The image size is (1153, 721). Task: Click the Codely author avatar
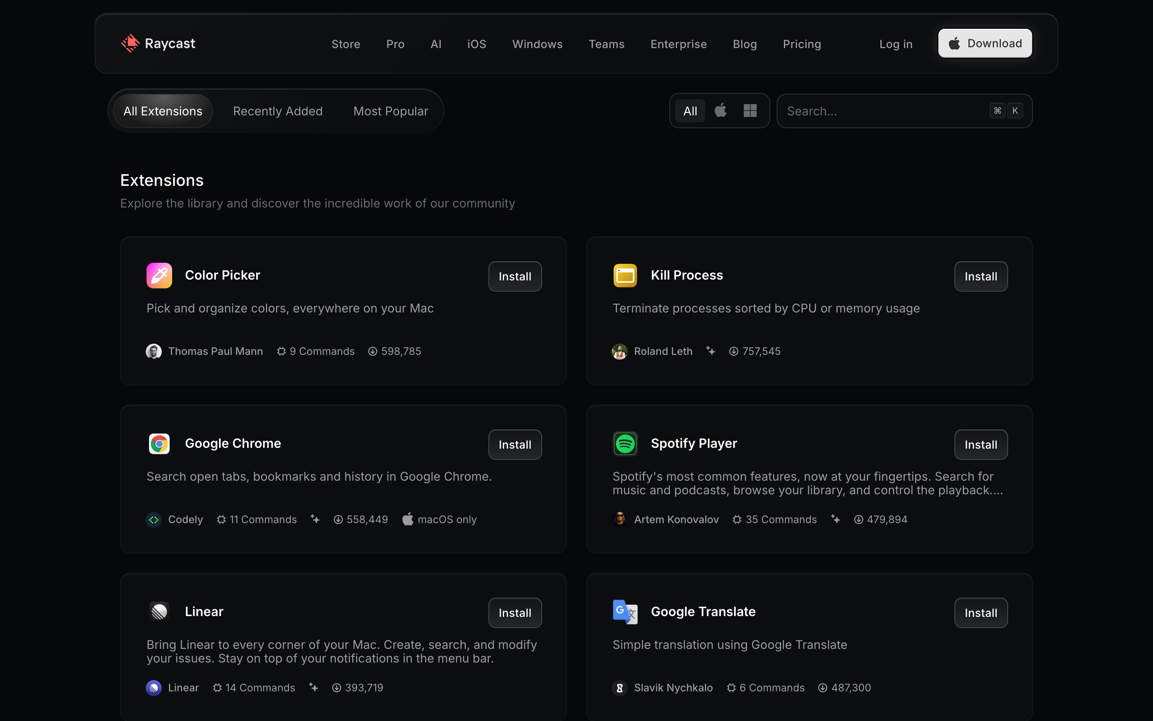point(153,520)
